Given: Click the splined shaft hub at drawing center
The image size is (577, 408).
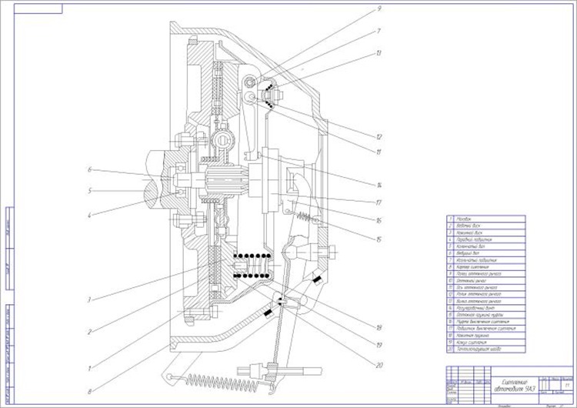Looking at the screenshot, I should pyautogui.click(x=225, y=181).
